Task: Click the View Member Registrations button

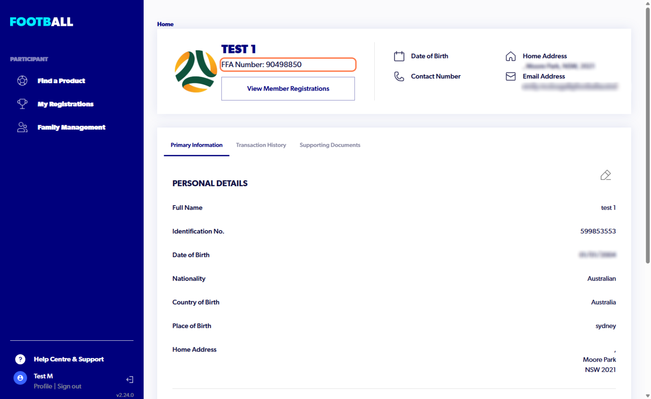Action: coord(288,88)
